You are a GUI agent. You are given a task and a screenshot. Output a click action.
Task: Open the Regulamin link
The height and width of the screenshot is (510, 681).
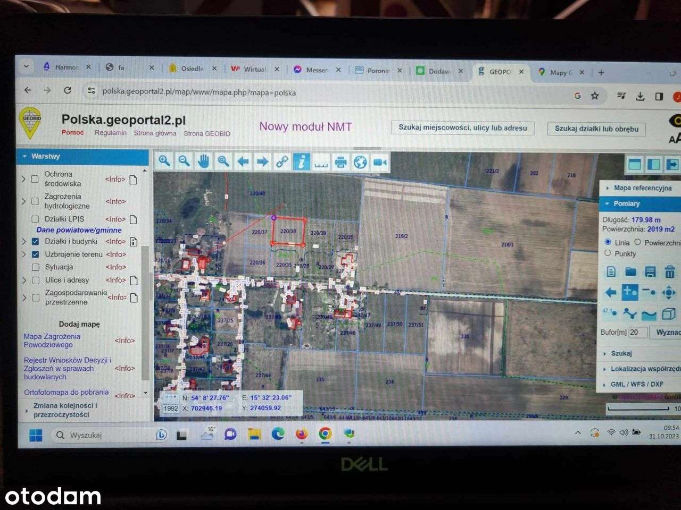click(111, 133)
